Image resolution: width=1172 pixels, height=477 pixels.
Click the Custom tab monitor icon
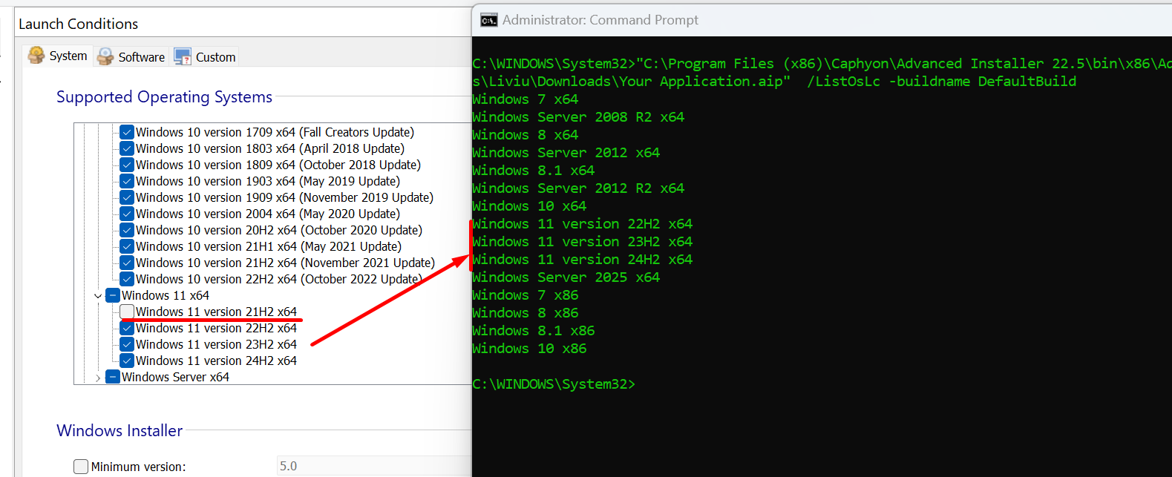182,56
